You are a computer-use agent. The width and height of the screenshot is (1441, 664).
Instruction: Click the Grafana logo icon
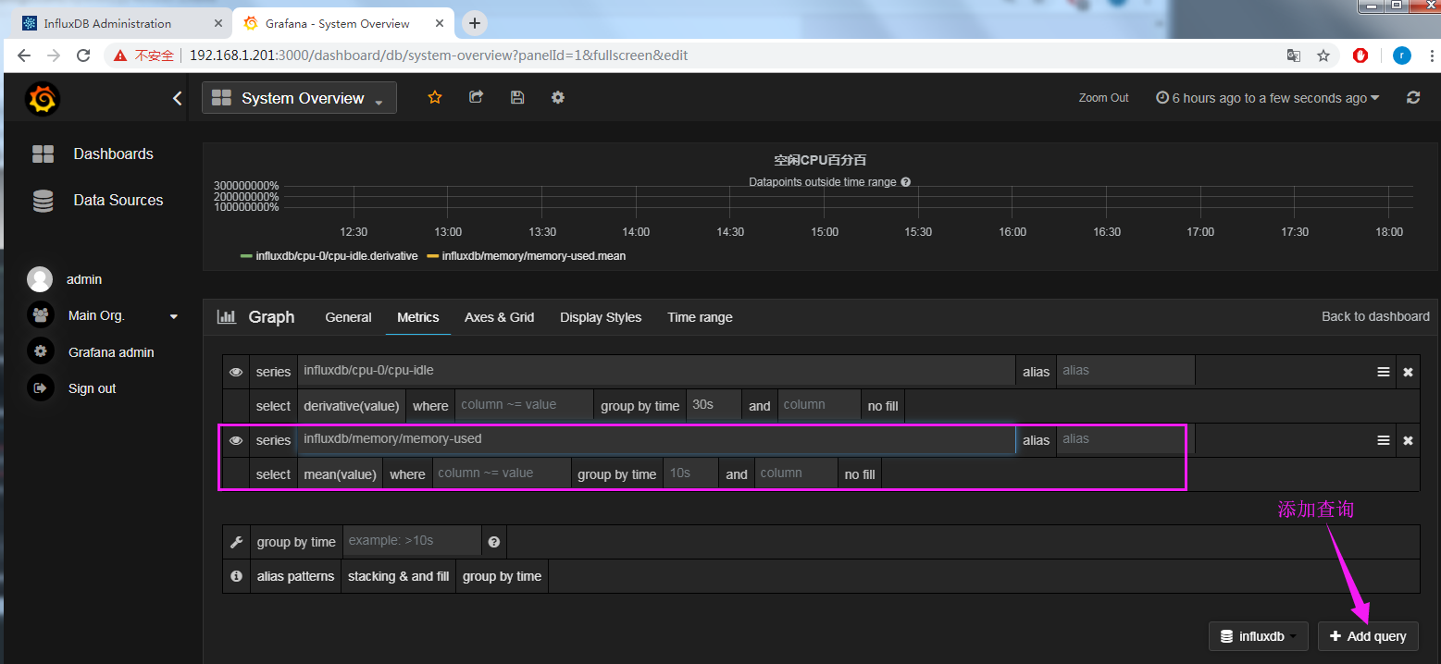(x=43, y=98)
